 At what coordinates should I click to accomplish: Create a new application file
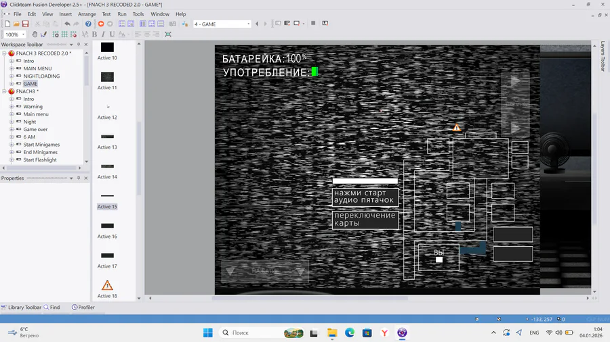[x=7, y=24]
